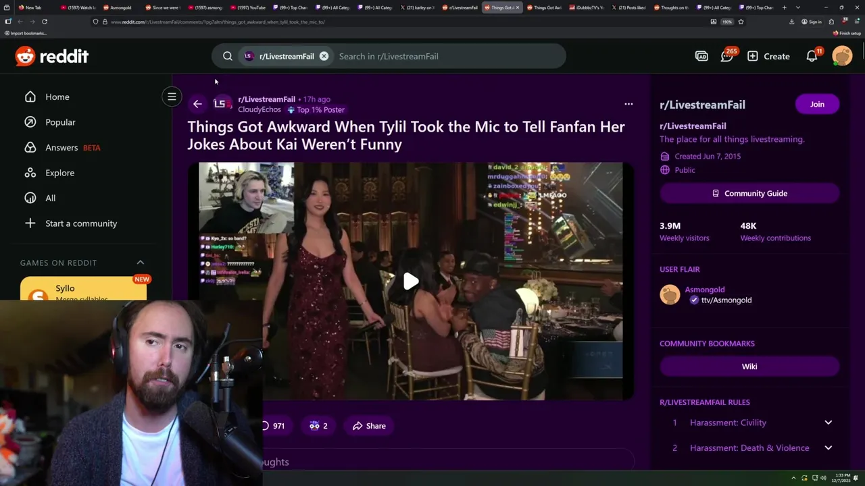Click the Top 1% Poster badge

[x=316, y=109]
